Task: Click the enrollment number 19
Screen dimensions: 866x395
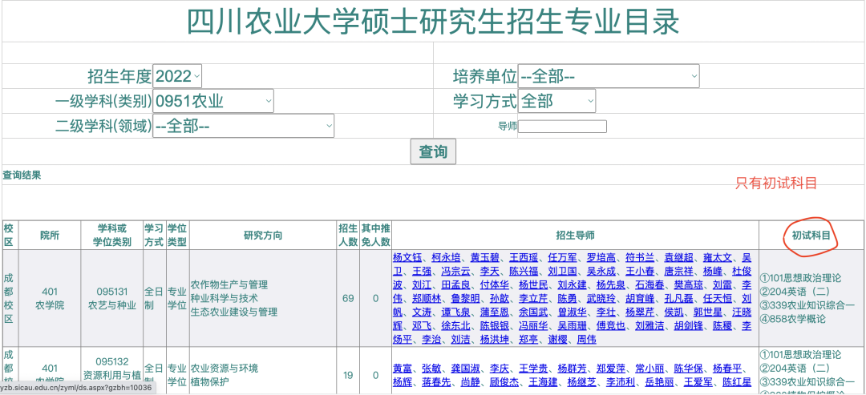Action: point(348,375)
